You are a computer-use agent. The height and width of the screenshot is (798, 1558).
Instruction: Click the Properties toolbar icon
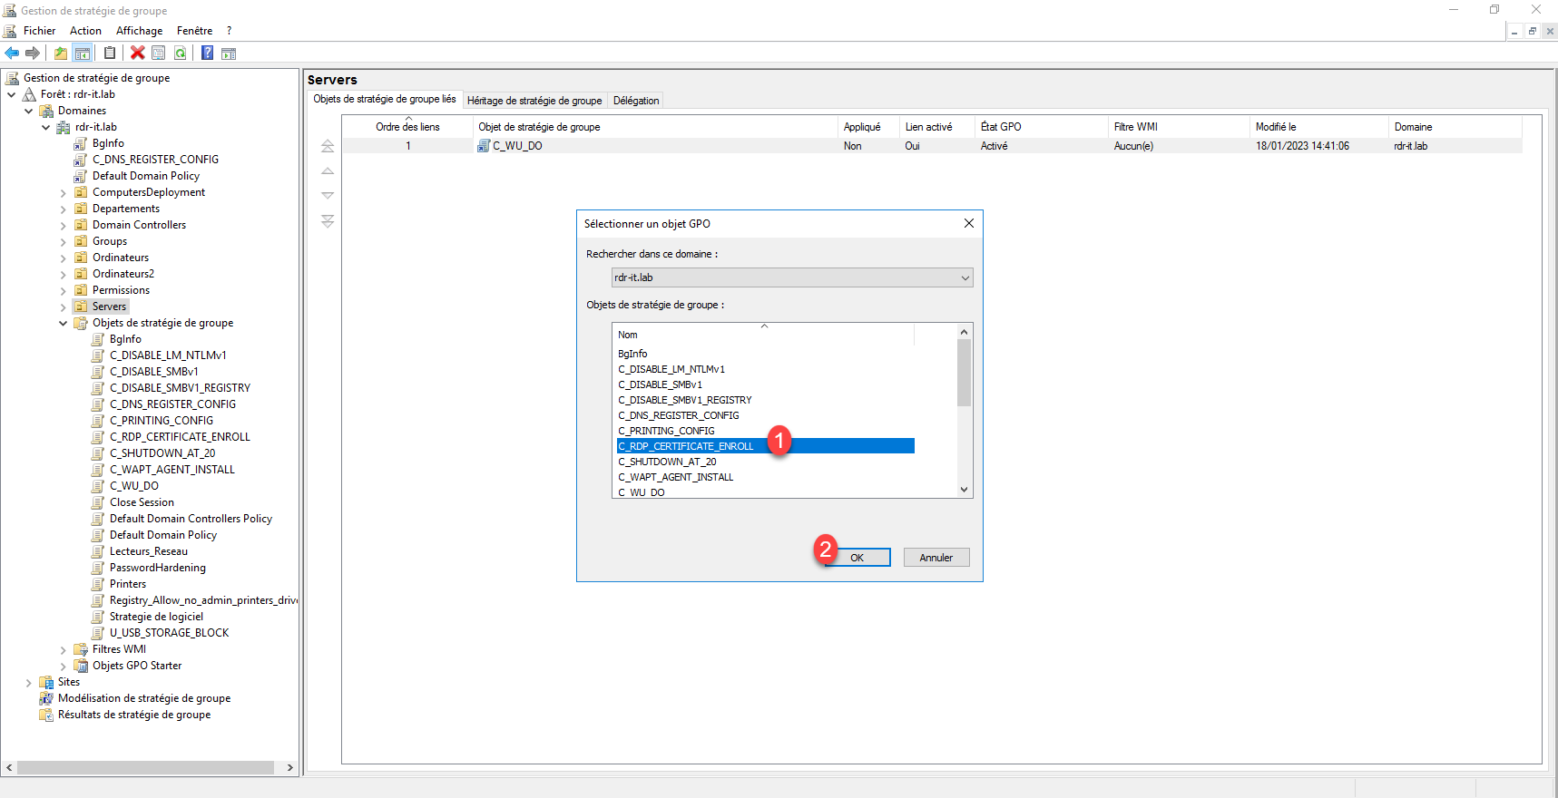click(159, 54)
